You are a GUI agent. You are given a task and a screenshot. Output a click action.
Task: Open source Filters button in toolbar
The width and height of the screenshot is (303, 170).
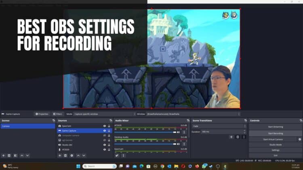(58, 114)
